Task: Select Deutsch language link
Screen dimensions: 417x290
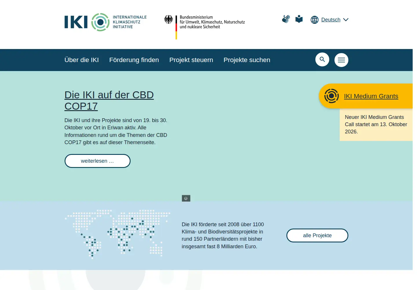Action: [331, 20]
